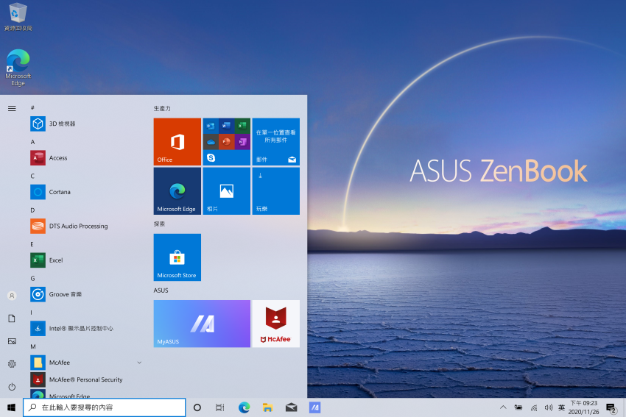Launch Microsoft Store tile

(177, 257)
